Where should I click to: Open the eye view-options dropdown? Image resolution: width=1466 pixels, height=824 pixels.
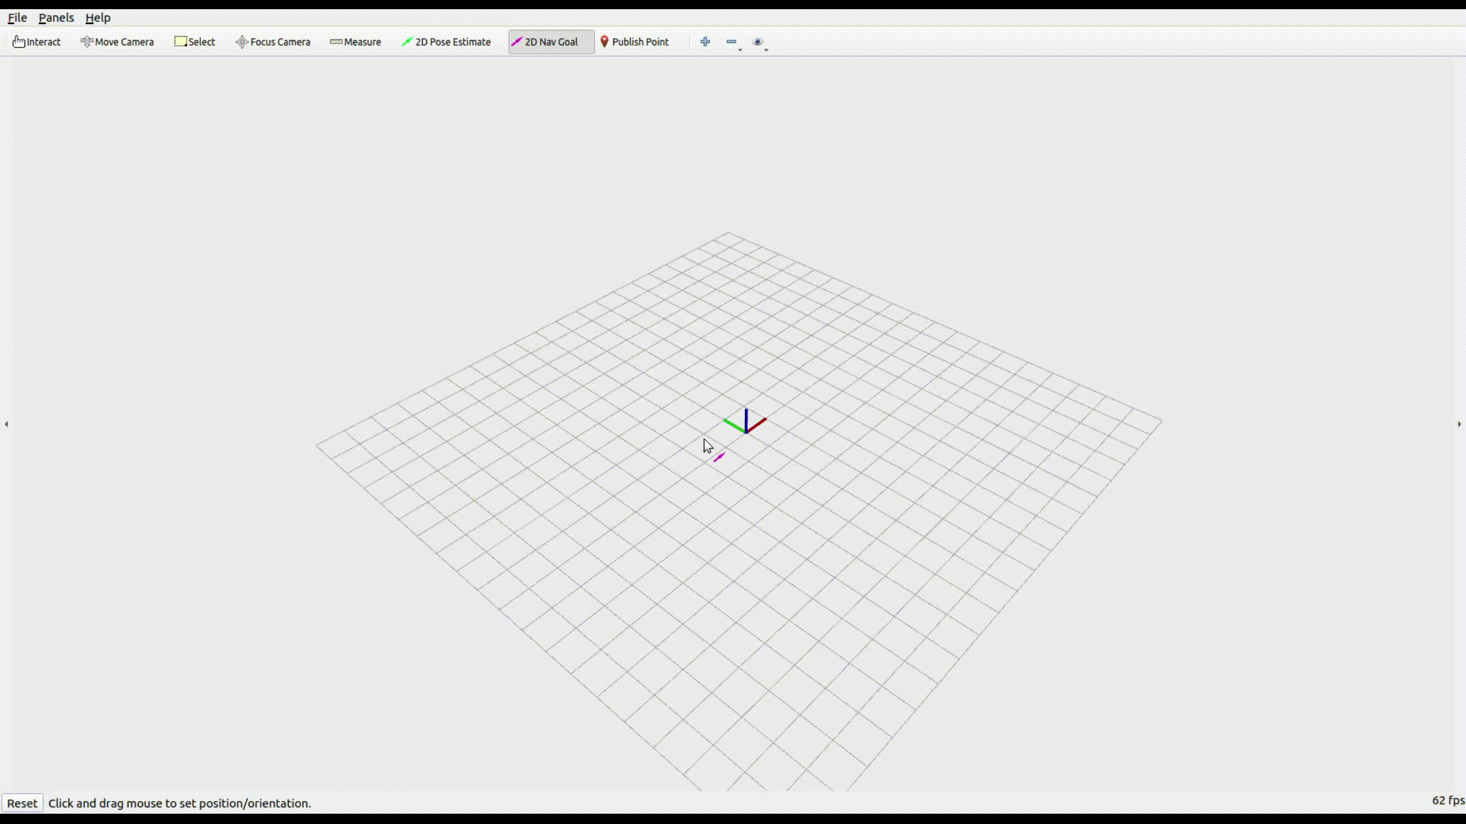tap(759, 42)
